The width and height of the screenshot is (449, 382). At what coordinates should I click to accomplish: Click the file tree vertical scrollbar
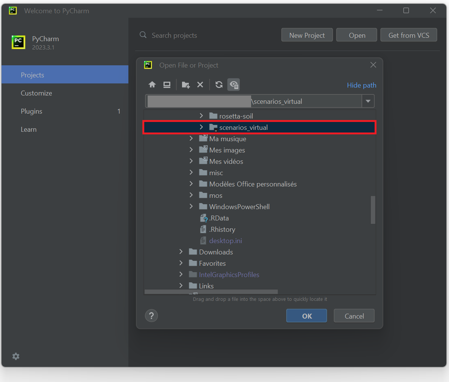point(373,210)
